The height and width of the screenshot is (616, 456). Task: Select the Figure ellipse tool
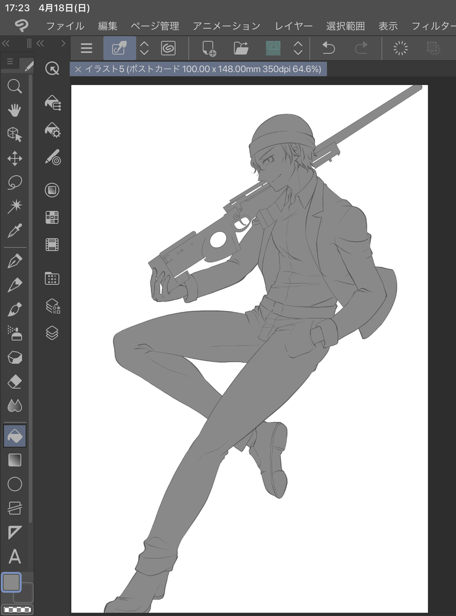(x=14, y=484)
